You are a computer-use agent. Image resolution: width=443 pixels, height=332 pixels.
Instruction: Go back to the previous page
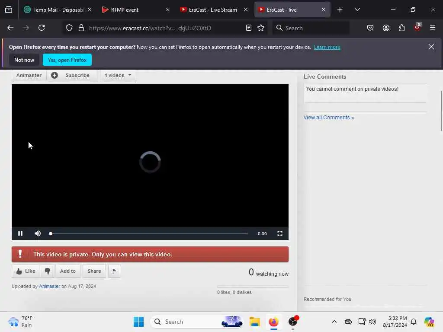(x=10, y=28)
